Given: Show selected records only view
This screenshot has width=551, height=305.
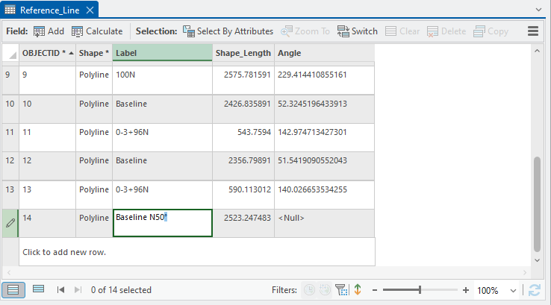Looking at the screenshot, I should click(38, 289).
